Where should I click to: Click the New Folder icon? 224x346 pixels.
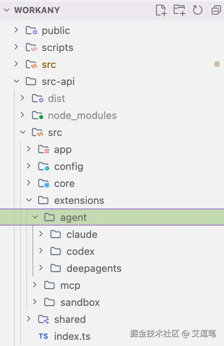[179, 10]
